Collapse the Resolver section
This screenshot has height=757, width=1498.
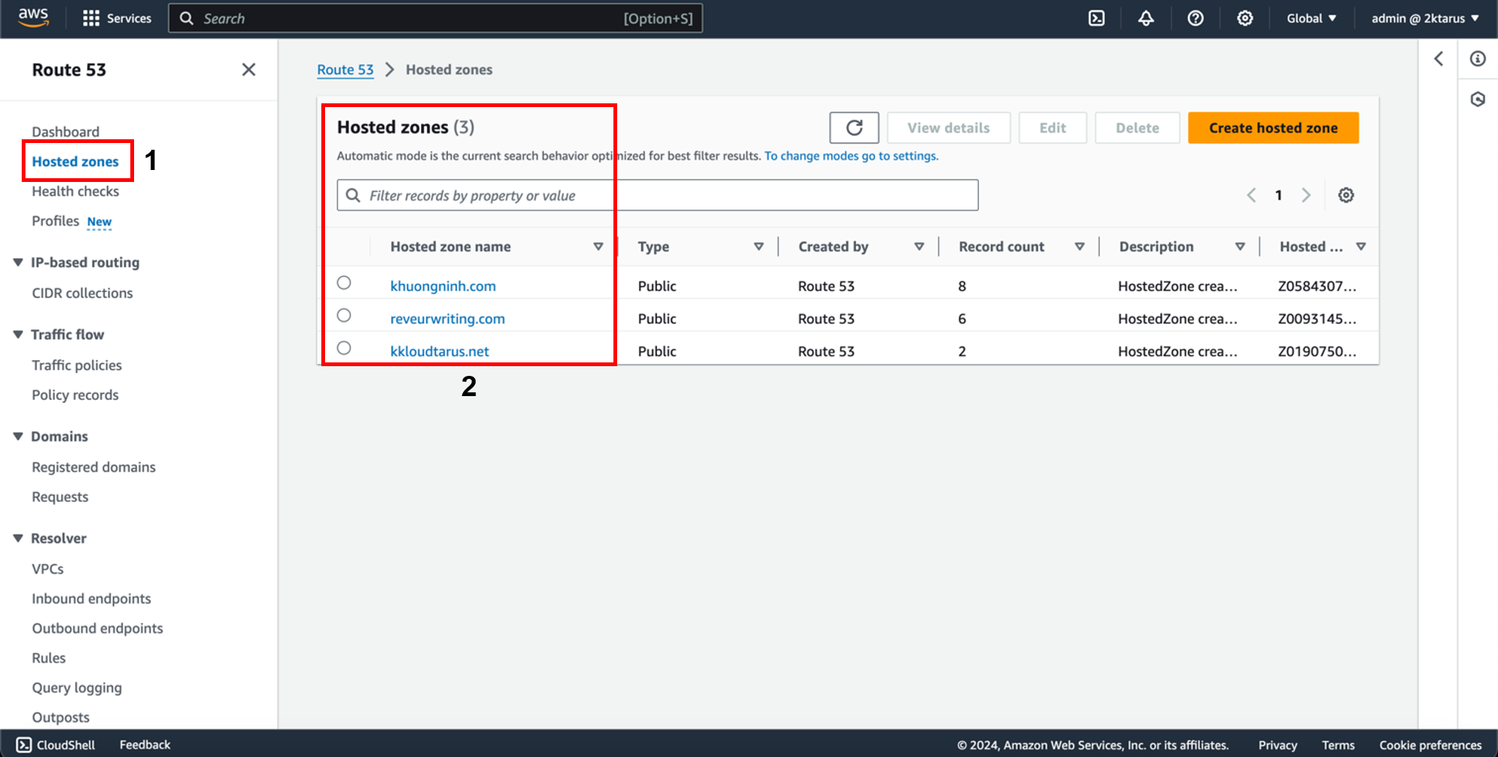tap(18, 538)
